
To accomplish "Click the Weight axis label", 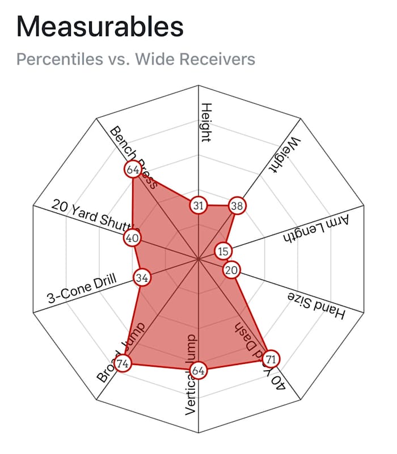I will click(284, 155).
